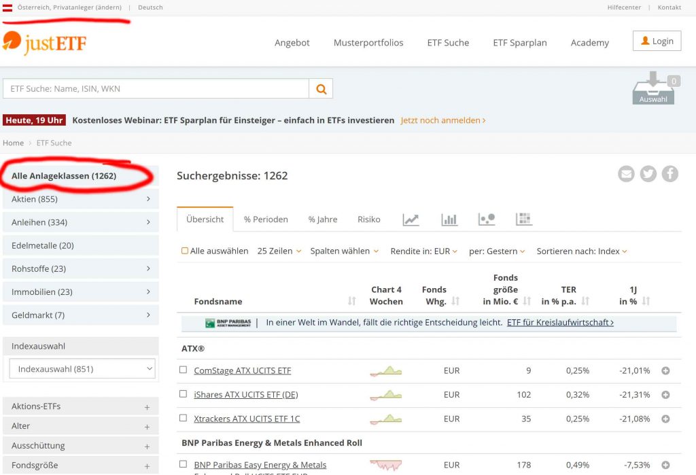Switch to the % Perioden tab
The height and width of the screenshot is (475, 696).
(x=266, y=219)
